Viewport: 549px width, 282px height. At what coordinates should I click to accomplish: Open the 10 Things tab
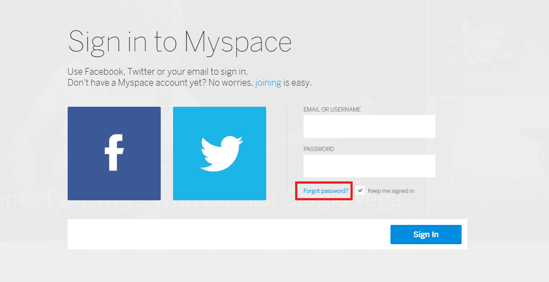[513, 259]
